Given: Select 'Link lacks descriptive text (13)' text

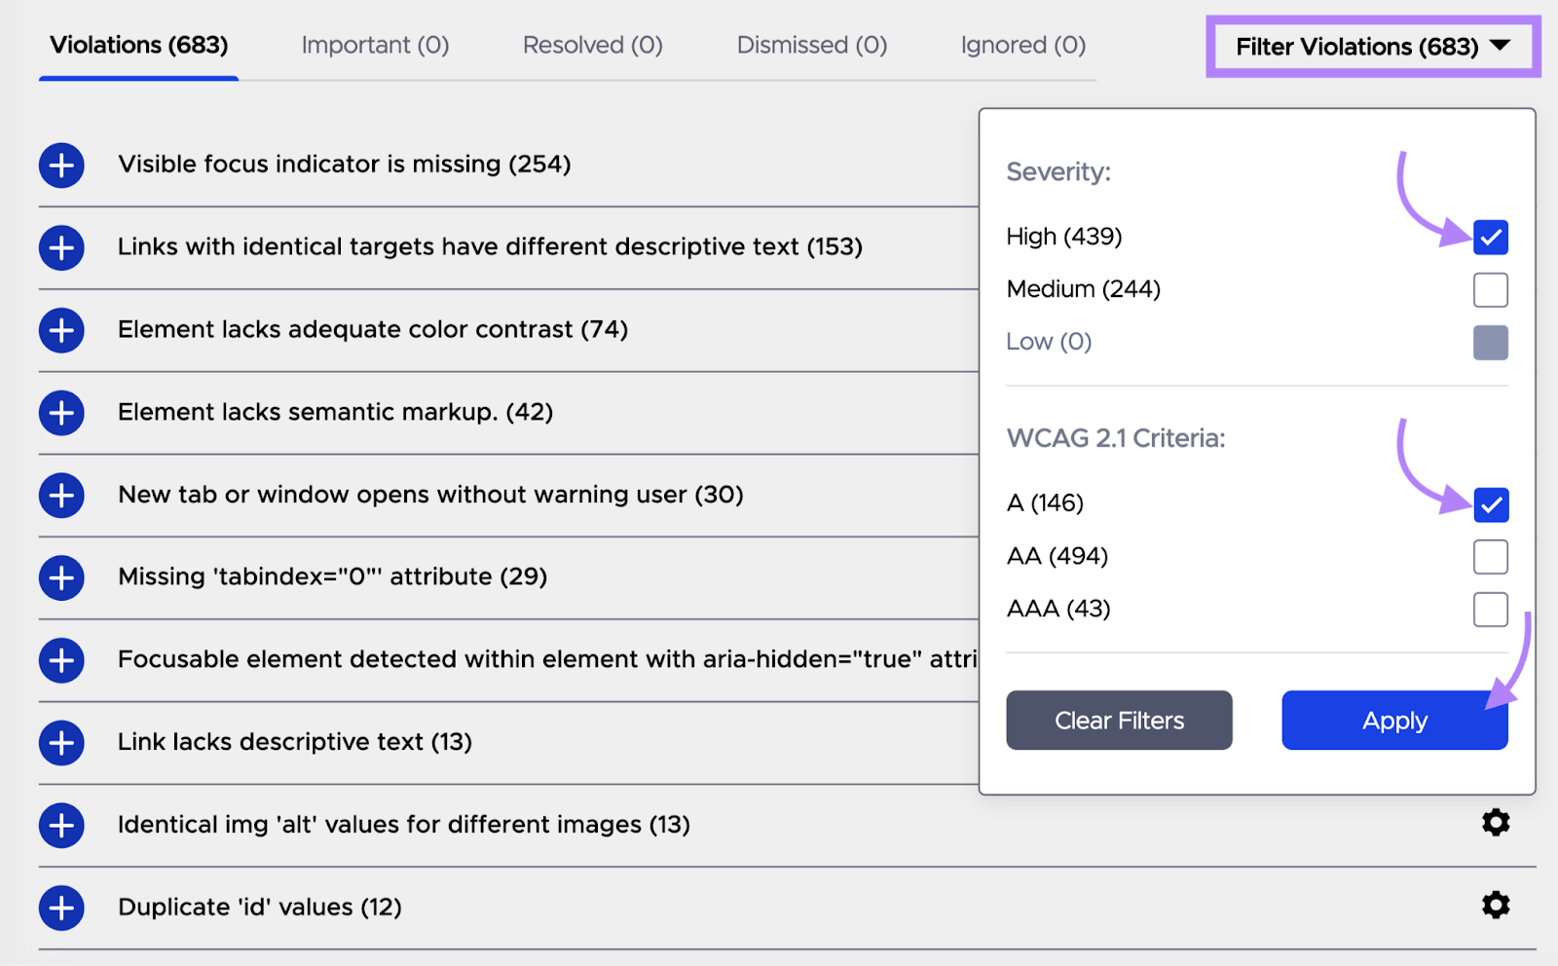Looking at the screenshot, I should [295, 742].
